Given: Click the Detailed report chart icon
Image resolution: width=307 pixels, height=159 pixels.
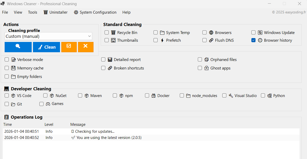Looking at the screenshot, I should [110, 60].
